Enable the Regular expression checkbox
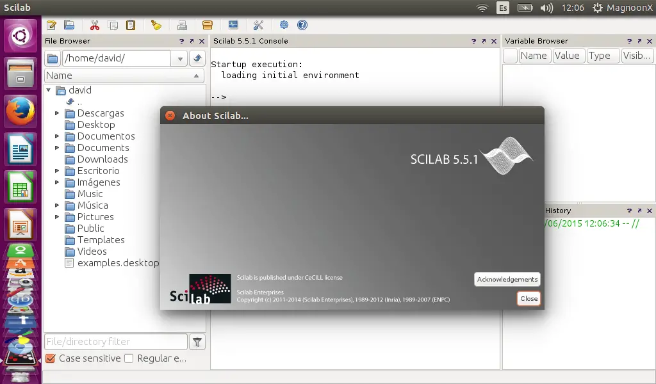 (x=129, y=358)
